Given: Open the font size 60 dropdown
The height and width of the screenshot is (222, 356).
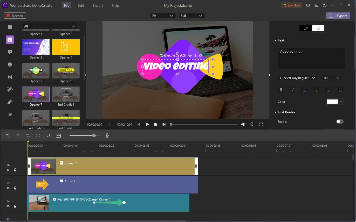Looking at the screenshot, I should 332,78.
